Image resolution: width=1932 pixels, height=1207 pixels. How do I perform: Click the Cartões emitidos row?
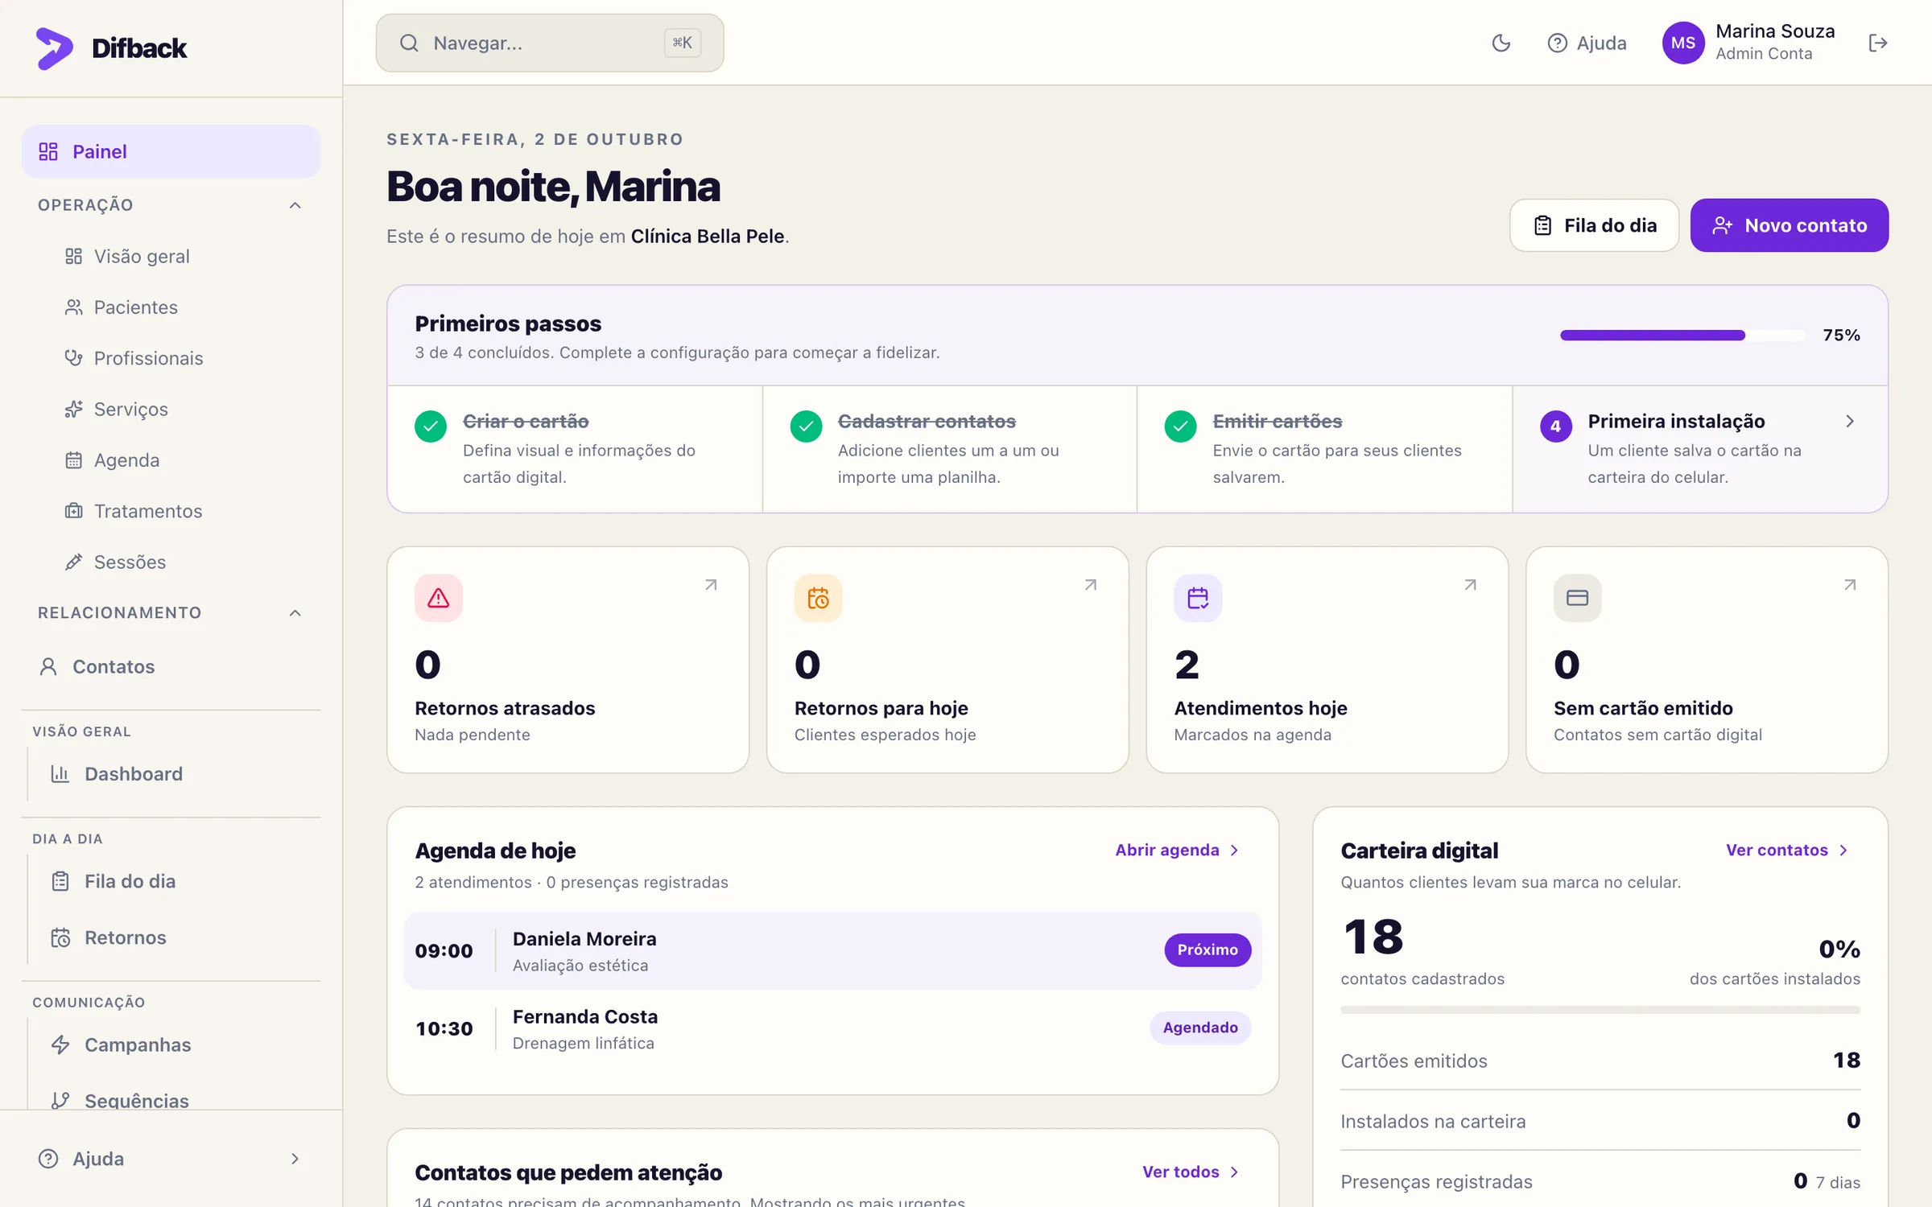pos(1600,1061)
